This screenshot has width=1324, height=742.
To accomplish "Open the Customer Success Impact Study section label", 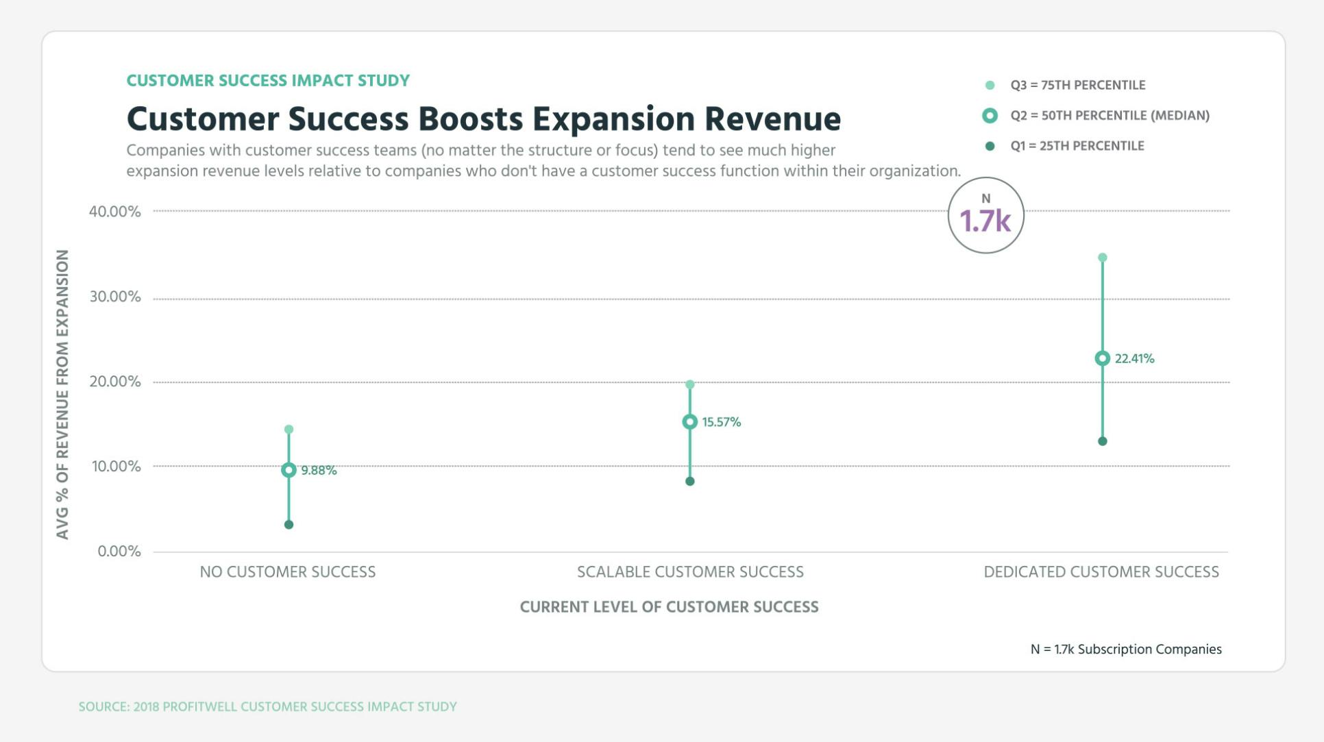I will tap(267, 80).
